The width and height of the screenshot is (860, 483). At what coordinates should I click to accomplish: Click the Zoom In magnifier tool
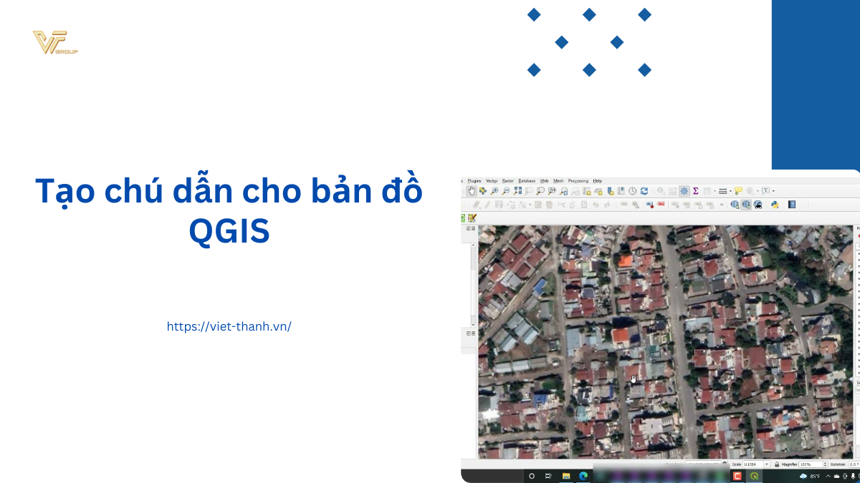494,191
